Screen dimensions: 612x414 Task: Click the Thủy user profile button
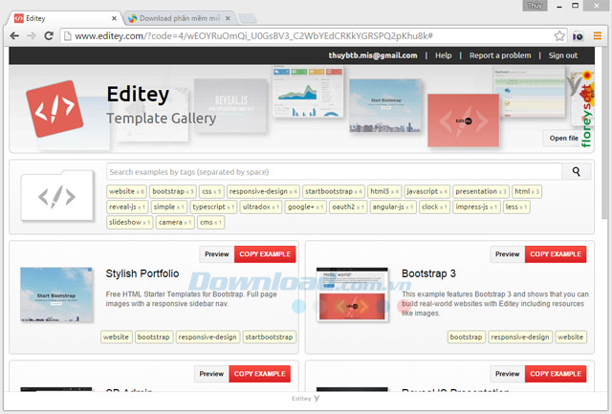click(x=535, y=6)
